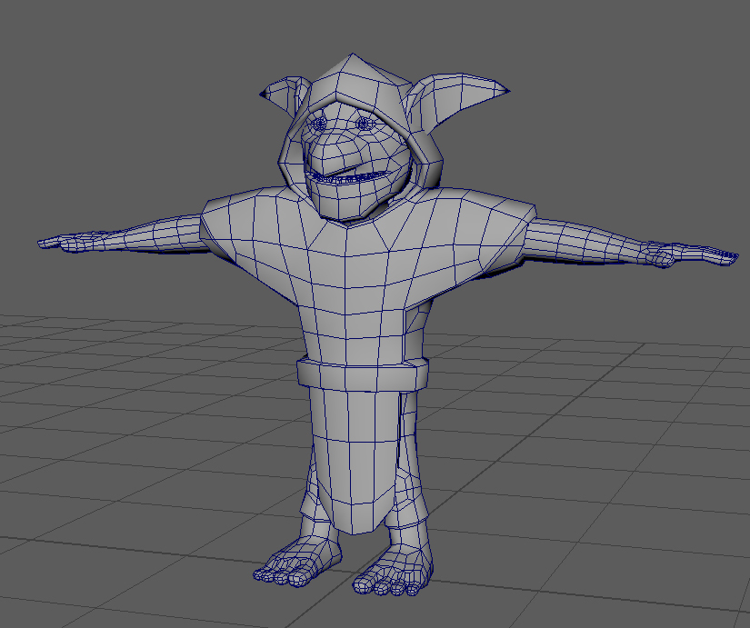The width and height of the screenshot is (750, 628).
Task: Pick the goblin's eye on the right
Action: coord(364,123)
